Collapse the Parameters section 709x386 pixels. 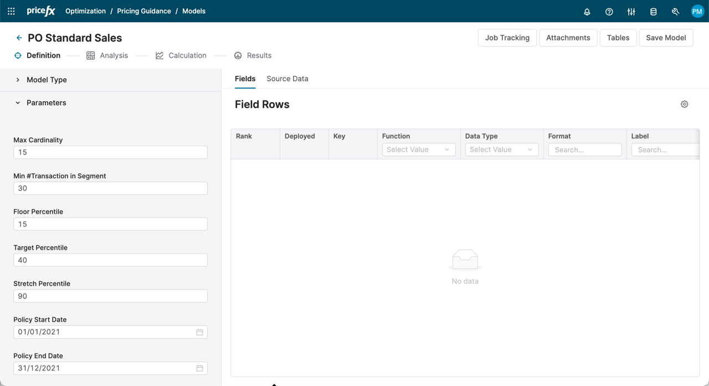click(x=18, y=103)
